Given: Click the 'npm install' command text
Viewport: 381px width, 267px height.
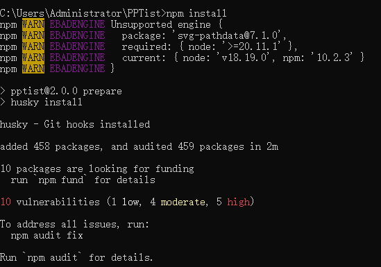Looking at the screenshot, I should (x=196, y=13).
